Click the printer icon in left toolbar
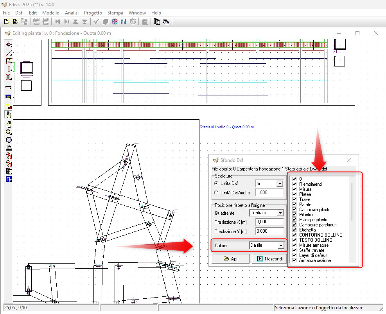Image resolution: width=386 pixels, height=314 pixels. (x=9, y=148)
